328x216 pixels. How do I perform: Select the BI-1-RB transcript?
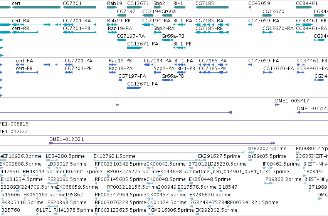[179, 48]
